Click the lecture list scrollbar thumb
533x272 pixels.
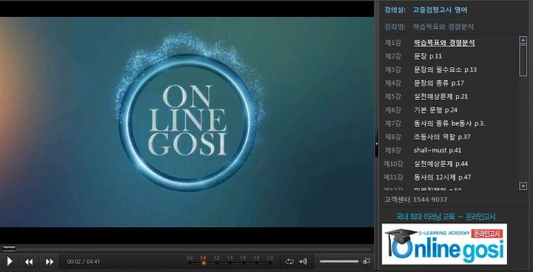click(523, 60)
